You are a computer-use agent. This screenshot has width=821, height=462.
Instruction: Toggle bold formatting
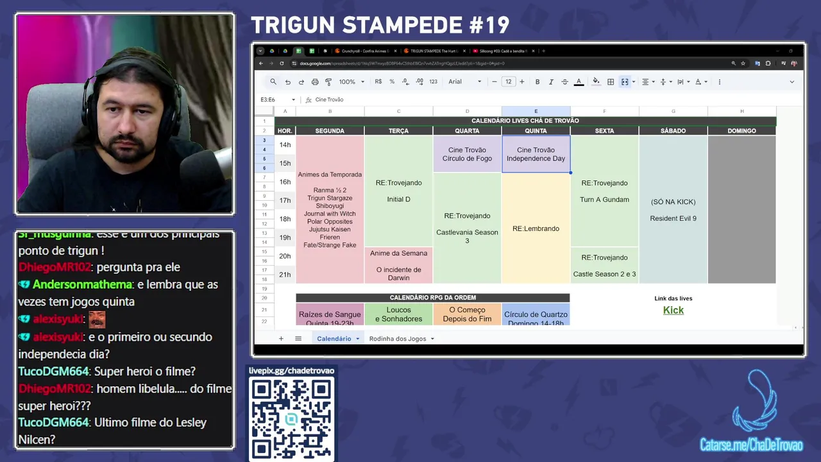tap(537, 81)
